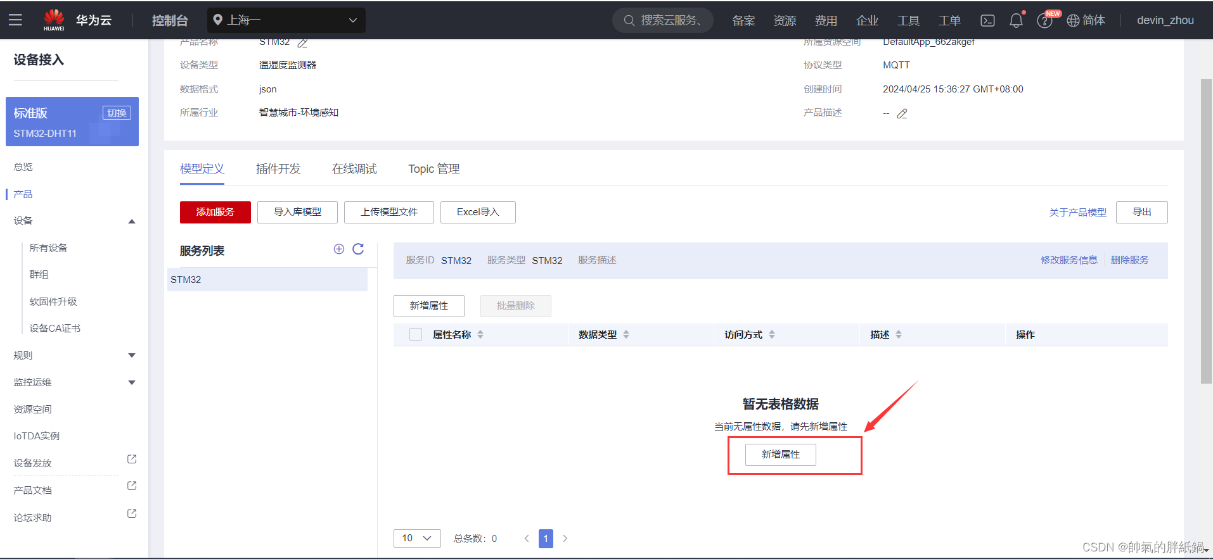The height and width of the screenshot is (559, 1213).
Task: Switch to 模型定义 tab
Action: (202, 169)
